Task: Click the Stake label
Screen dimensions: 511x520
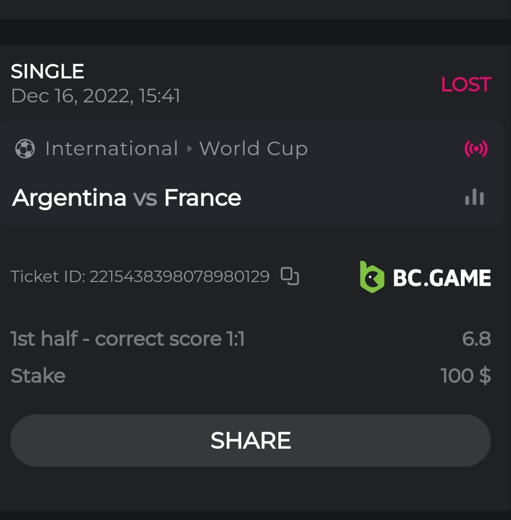Action: [38, 376]
